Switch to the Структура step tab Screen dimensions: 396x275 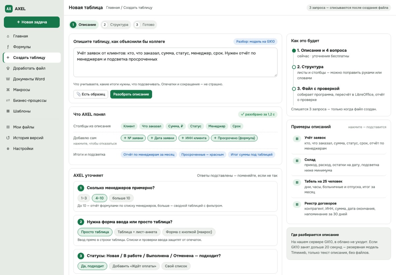pos(116,25)
